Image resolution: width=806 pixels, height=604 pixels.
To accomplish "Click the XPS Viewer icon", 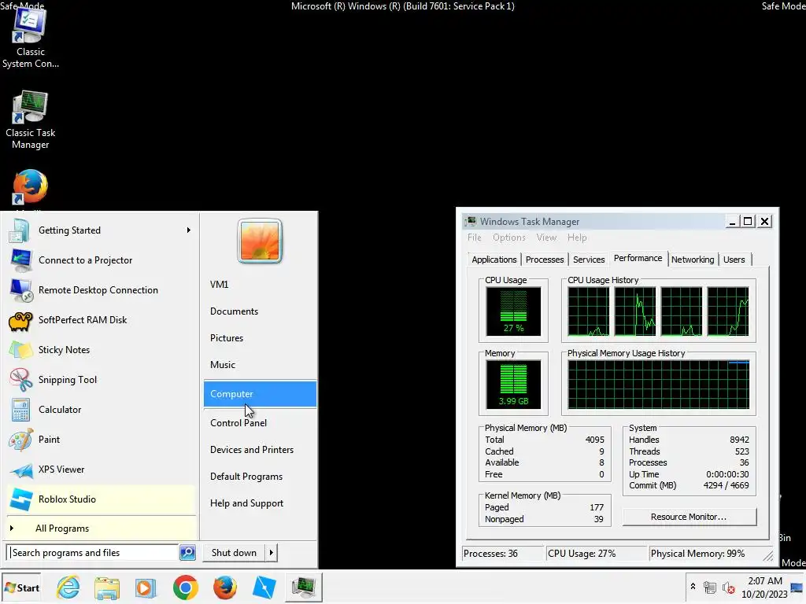I will click(x=21, y=470).
